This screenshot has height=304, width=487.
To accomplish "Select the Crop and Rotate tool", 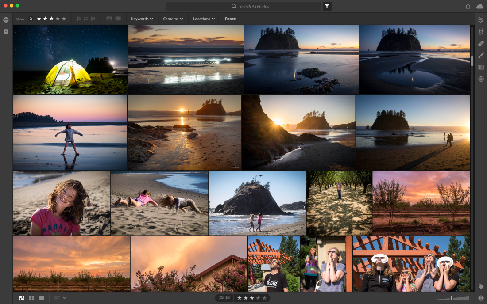I will pyautogui.click(x=481, y=32).
